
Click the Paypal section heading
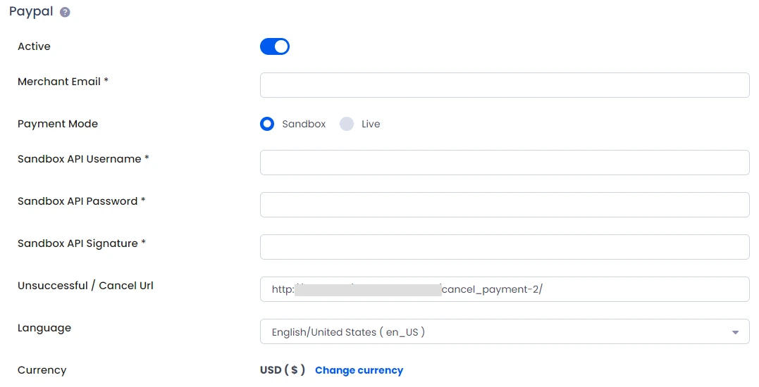(x=31, y=11)
